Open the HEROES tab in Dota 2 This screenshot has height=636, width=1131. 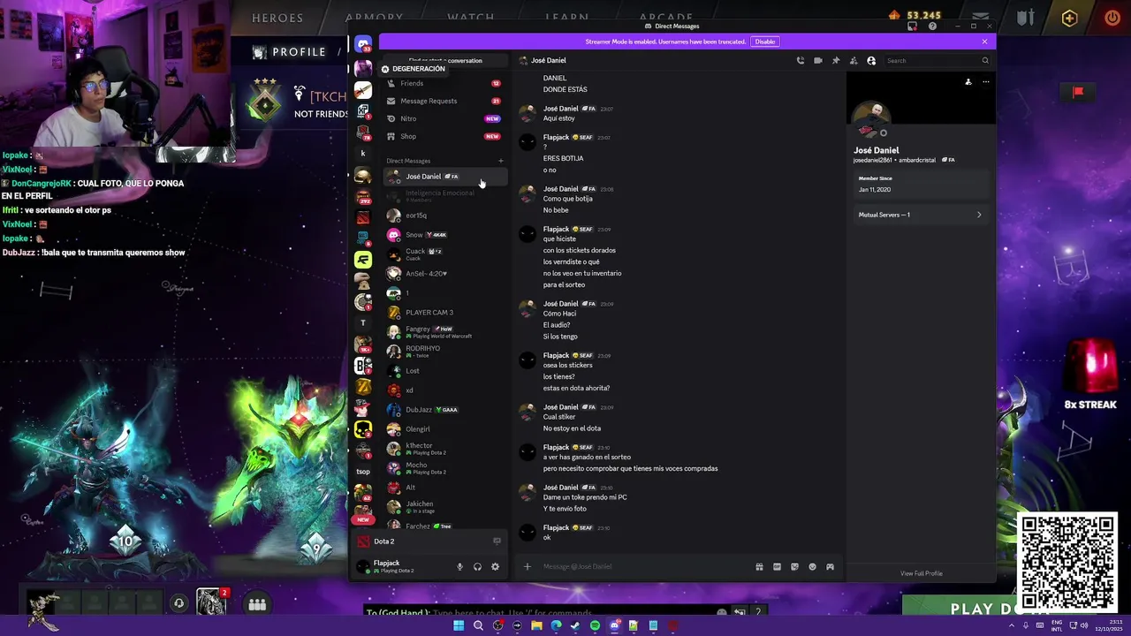point(277,18)
